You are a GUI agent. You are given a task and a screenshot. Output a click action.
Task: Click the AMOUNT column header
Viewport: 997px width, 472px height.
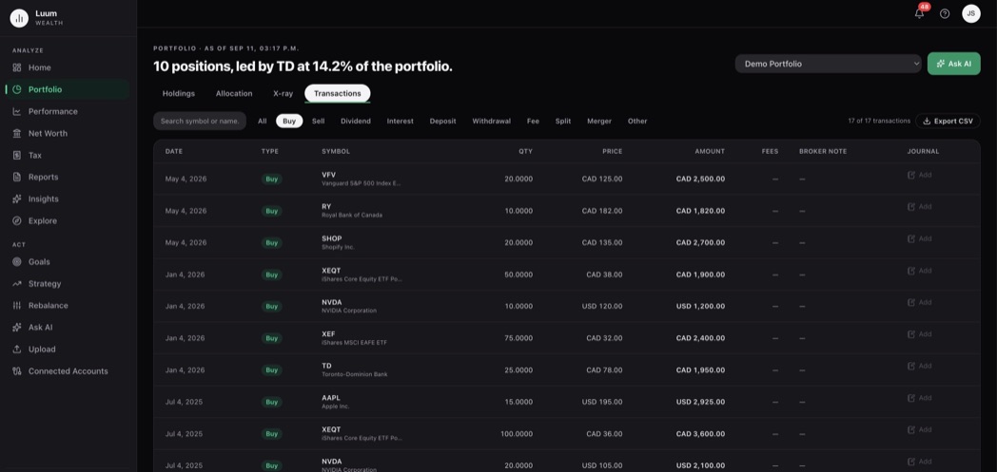710,152
